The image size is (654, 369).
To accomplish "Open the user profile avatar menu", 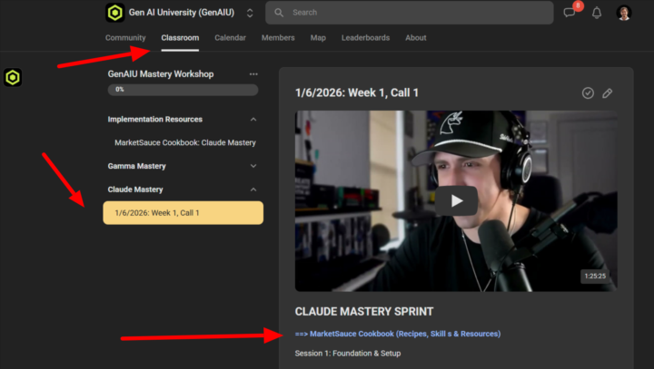I will 623,13.
